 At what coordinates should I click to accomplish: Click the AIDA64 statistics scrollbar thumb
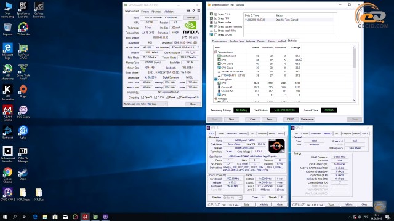(x=354, y=58)
